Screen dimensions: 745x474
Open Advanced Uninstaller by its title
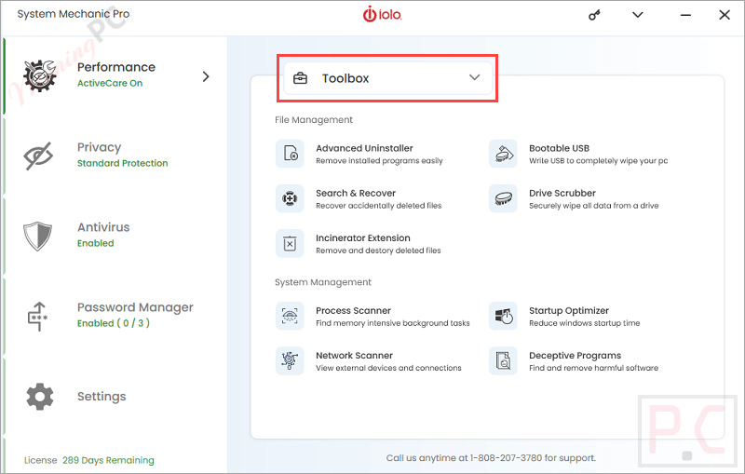click(x=364, y=148)
